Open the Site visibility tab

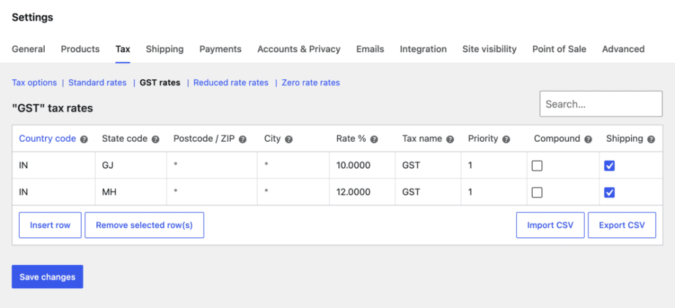490,49
